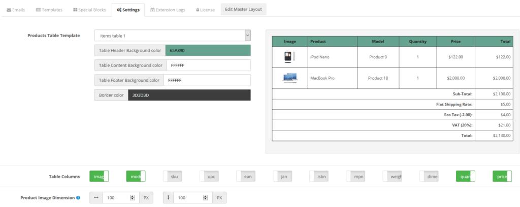Toggle the model column switch
Screen dimensions: 520x207
pyautogui.click(x=136, y=176)
